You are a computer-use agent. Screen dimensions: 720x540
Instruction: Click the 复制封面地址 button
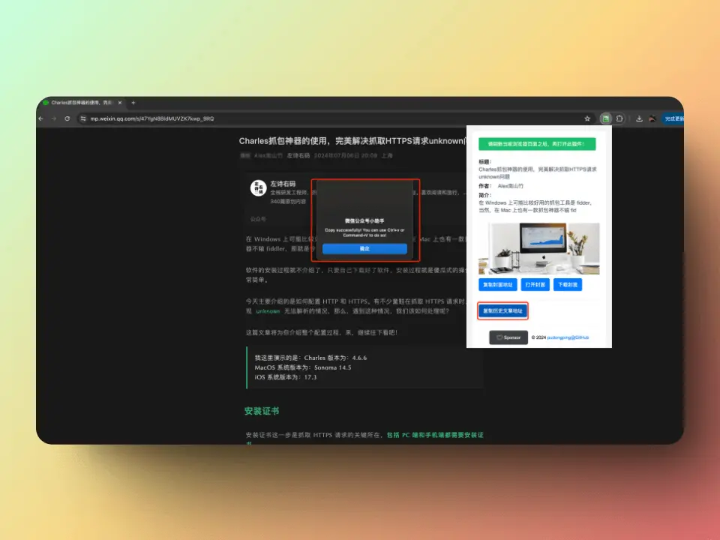click(x=496, y=284)
